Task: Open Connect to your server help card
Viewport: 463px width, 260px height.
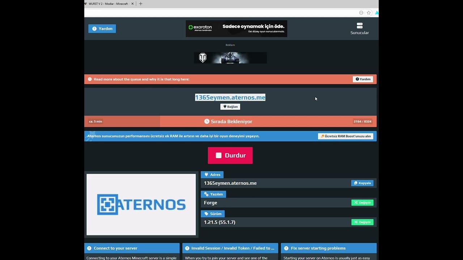Action: [132, 248]
